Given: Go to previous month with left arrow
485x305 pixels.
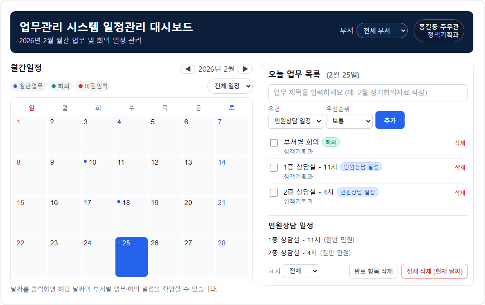Looking at the screenshot, I should click(188, 69).
